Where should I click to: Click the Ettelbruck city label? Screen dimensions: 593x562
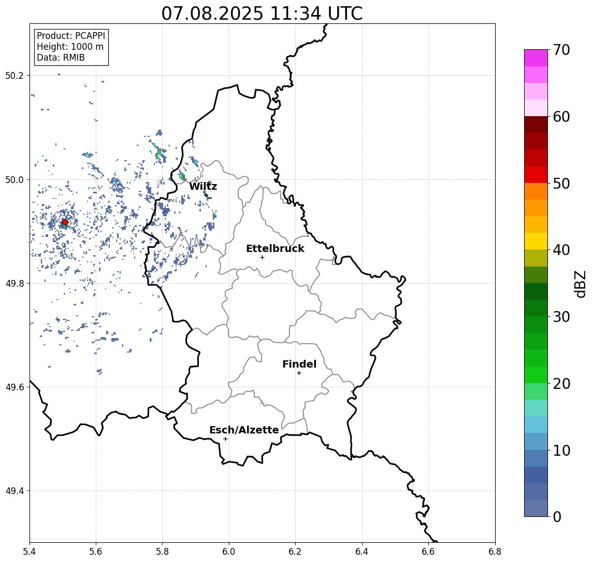pos(275,248)
